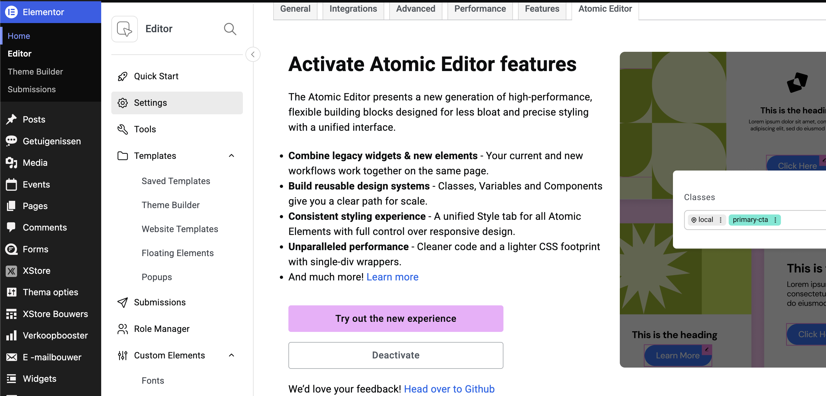Click the Settings gear icon
This screenshot has width=826, height=396.
coord(122,103)
